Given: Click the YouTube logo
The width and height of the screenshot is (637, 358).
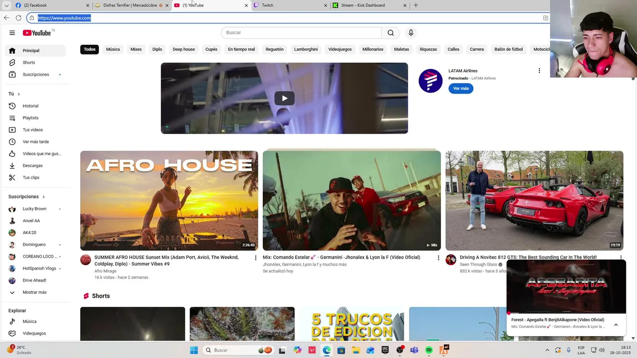Looking at the screenshot, I should tap(37, 33).
